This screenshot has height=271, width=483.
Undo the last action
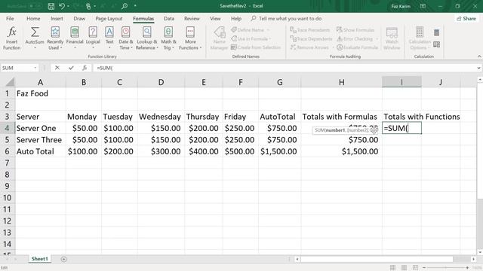click(62, 6)
